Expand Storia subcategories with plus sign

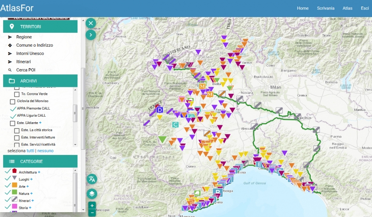tap(30, 207)
